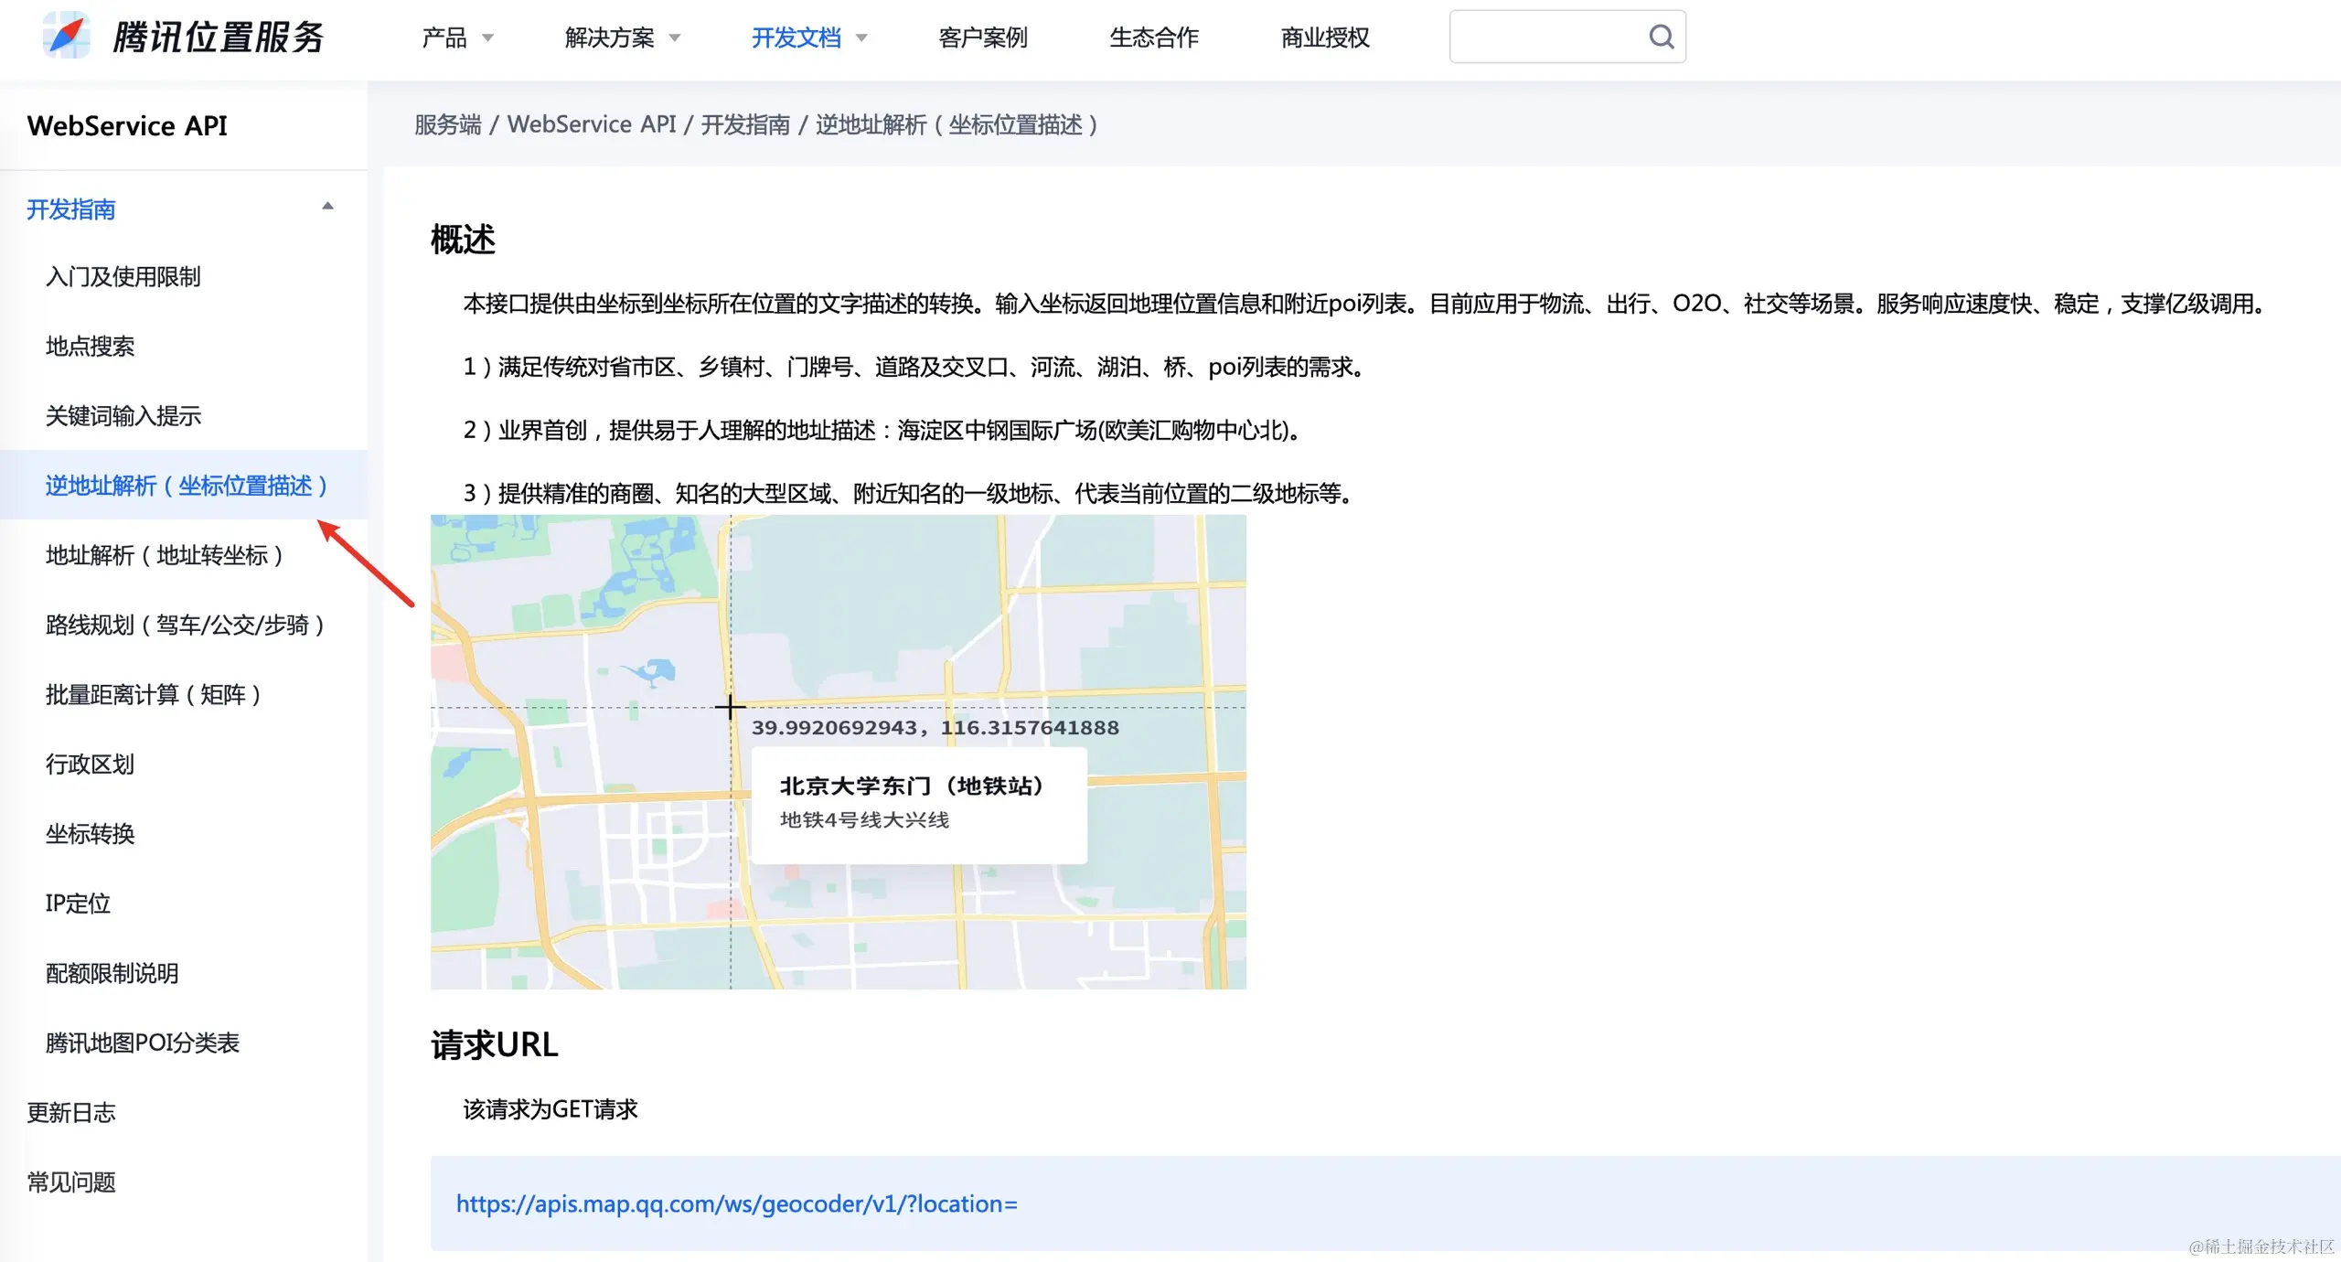The image size is (2341, 1262).
Task: Open the IP定位 documentation page
Action: tap(78, 904)
